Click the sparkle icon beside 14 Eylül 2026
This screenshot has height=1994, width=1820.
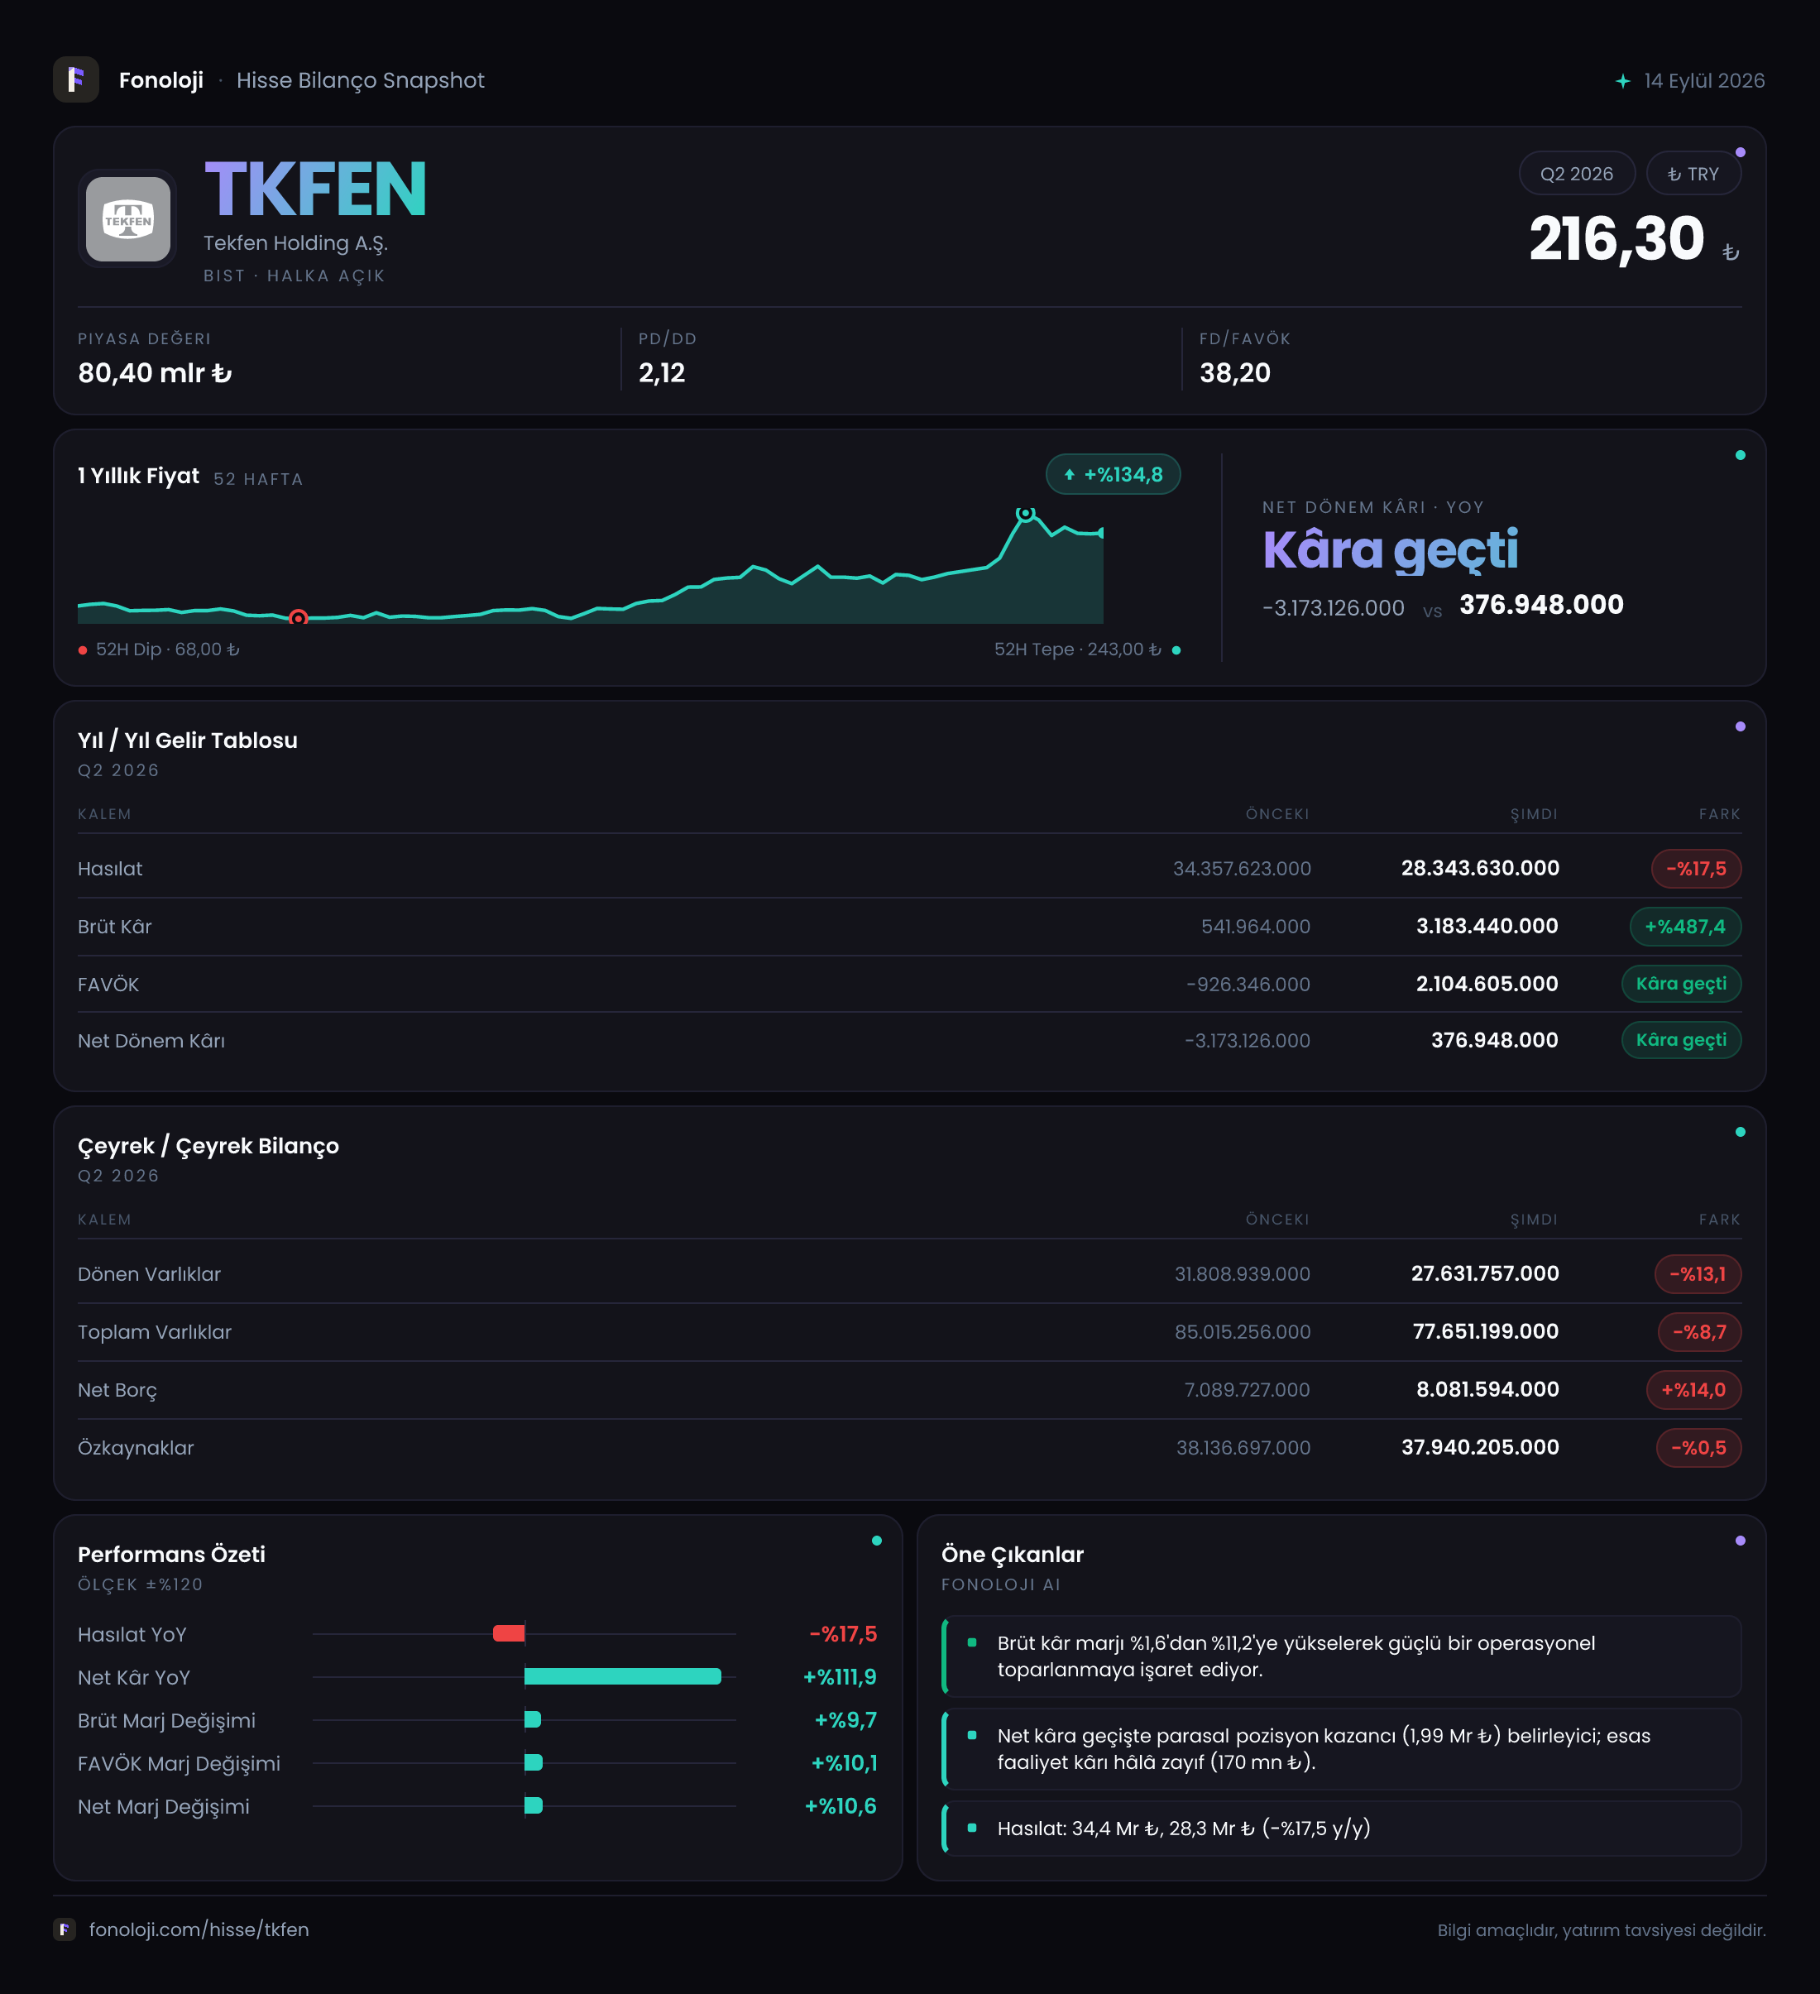click(x=1623, y=81)
